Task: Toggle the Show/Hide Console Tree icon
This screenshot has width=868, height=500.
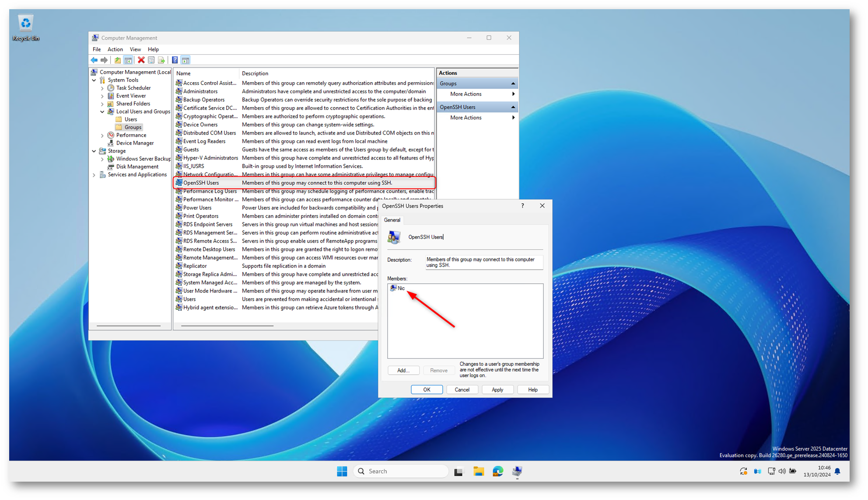Action: click(128, 60)
